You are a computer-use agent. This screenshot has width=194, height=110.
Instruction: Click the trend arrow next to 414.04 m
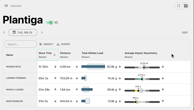[x=77, y=101]
